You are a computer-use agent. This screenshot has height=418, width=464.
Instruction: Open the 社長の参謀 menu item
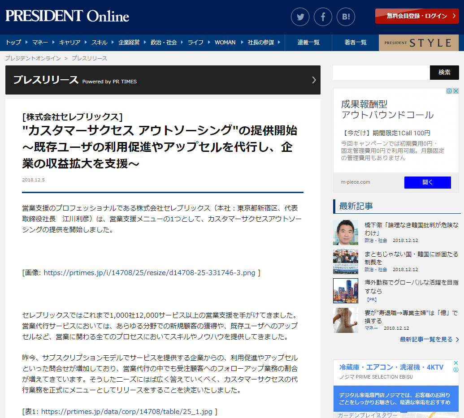coord(261,42)
